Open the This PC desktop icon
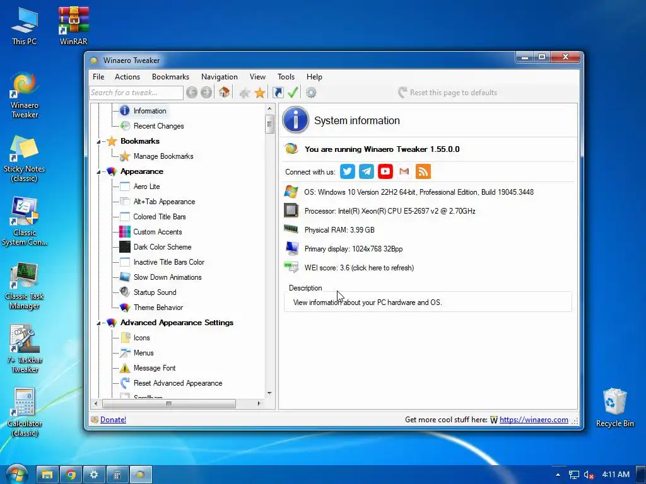 pyautogui.click(x=25, y=25)
